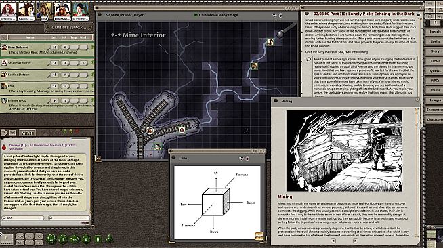Toggle Ezra's green friend-or-foe icon
Image resolution: width=443 pixels, height=248 pixels.
point(92,86)
